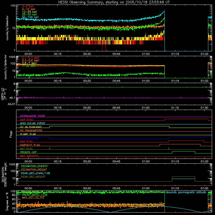The image size is (215, 215).
Task: Click the A0.1 tick label on GOES panel
Action: pos(12,98)
